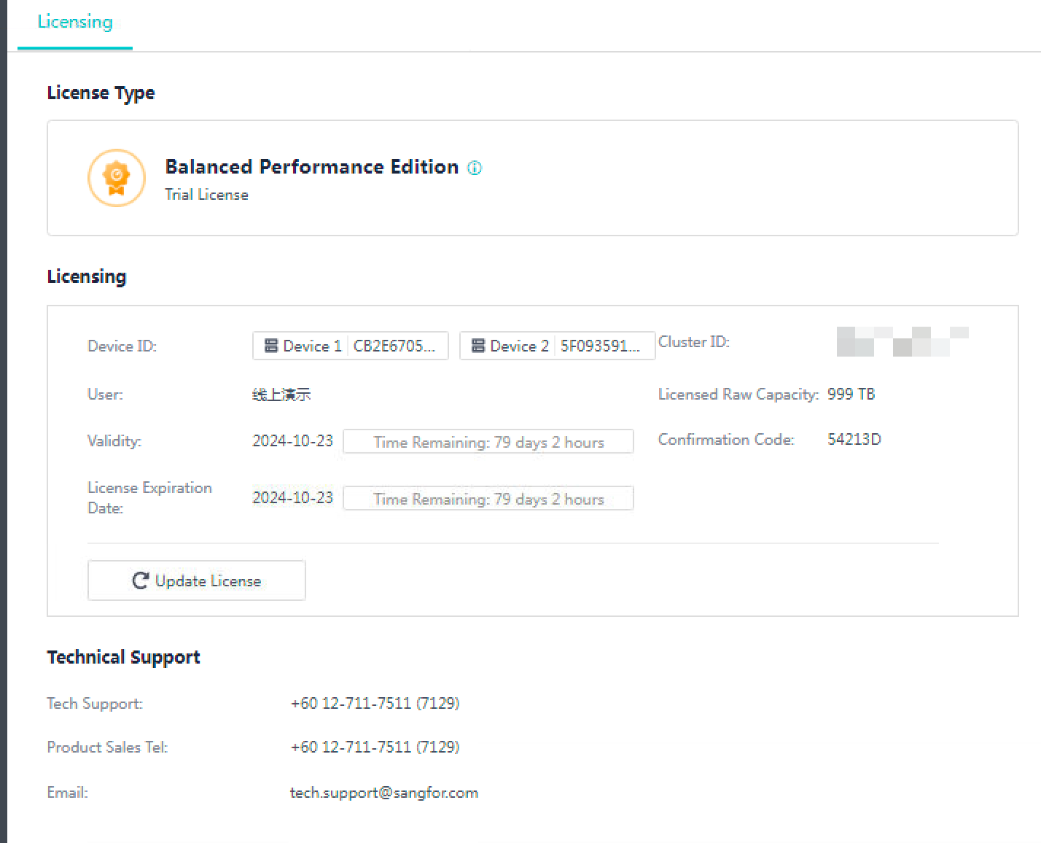The image size is (1041, 843).
Task: Click the Confirmation Code label
Action: [x=726, y=440]
